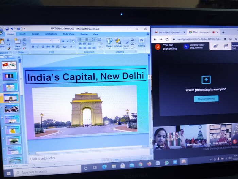Toggle Underline formatting
The width and height of the screenshot is (238, 179).
[x=42, y=47]
